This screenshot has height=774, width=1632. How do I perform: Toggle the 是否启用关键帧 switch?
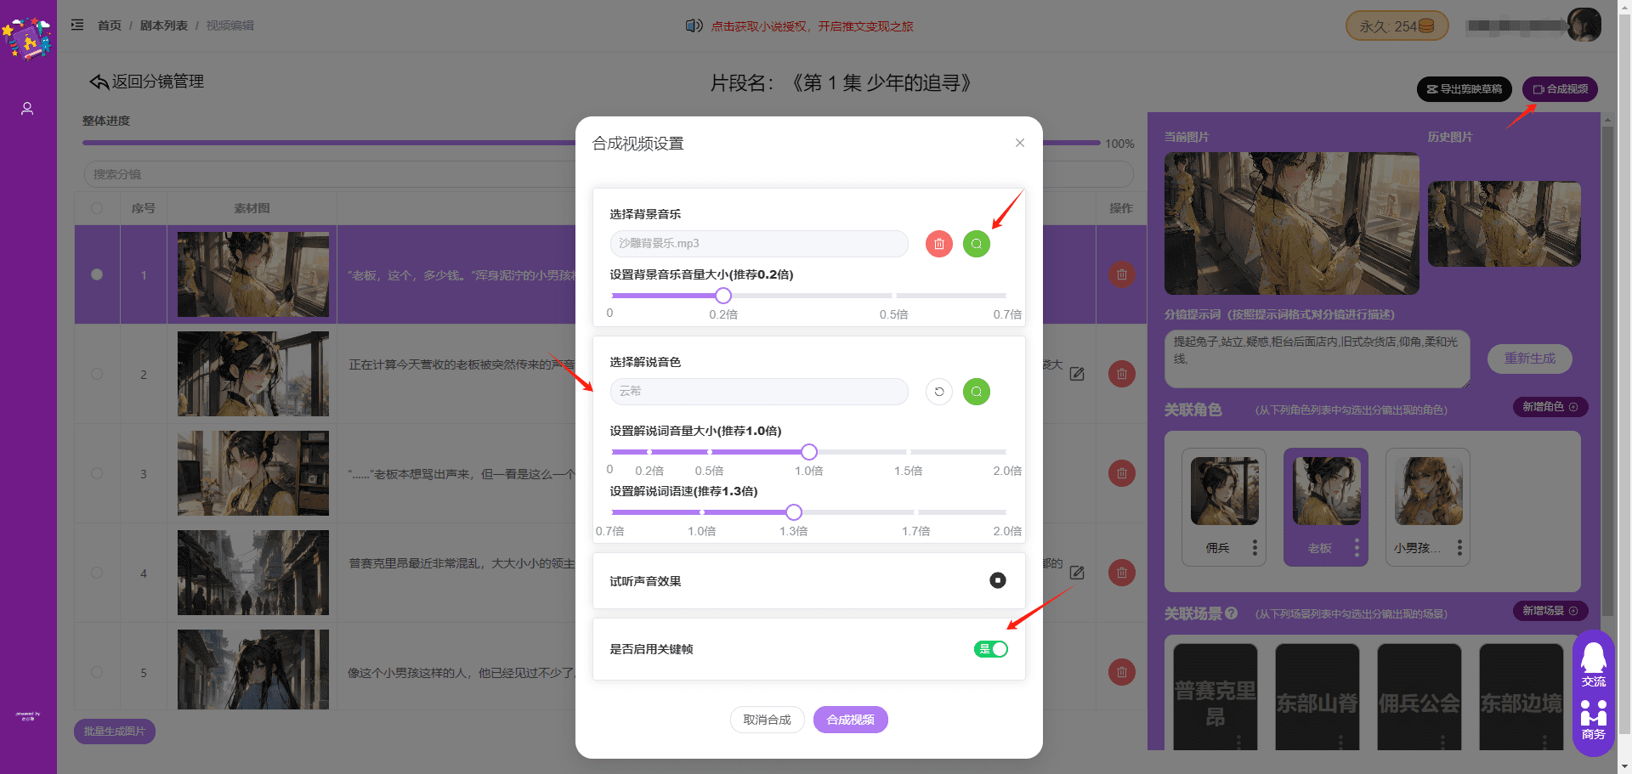990,649
